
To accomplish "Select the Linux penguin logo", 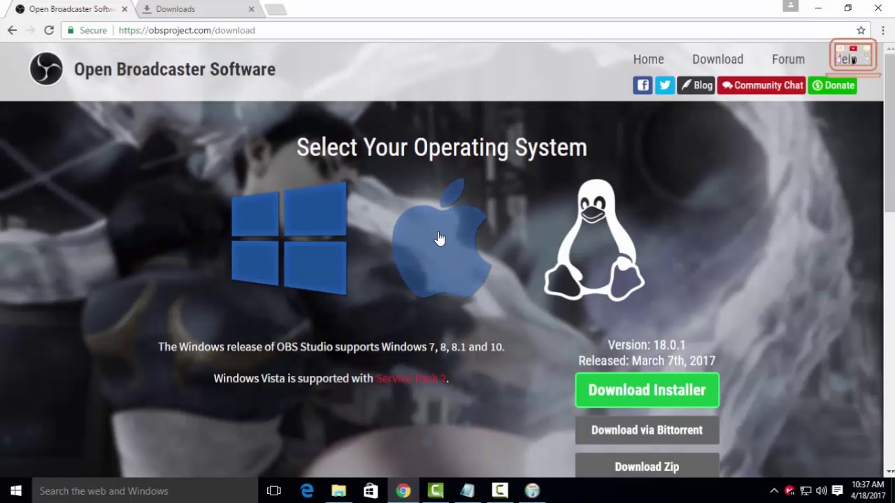I will click(x=594, y=240).
